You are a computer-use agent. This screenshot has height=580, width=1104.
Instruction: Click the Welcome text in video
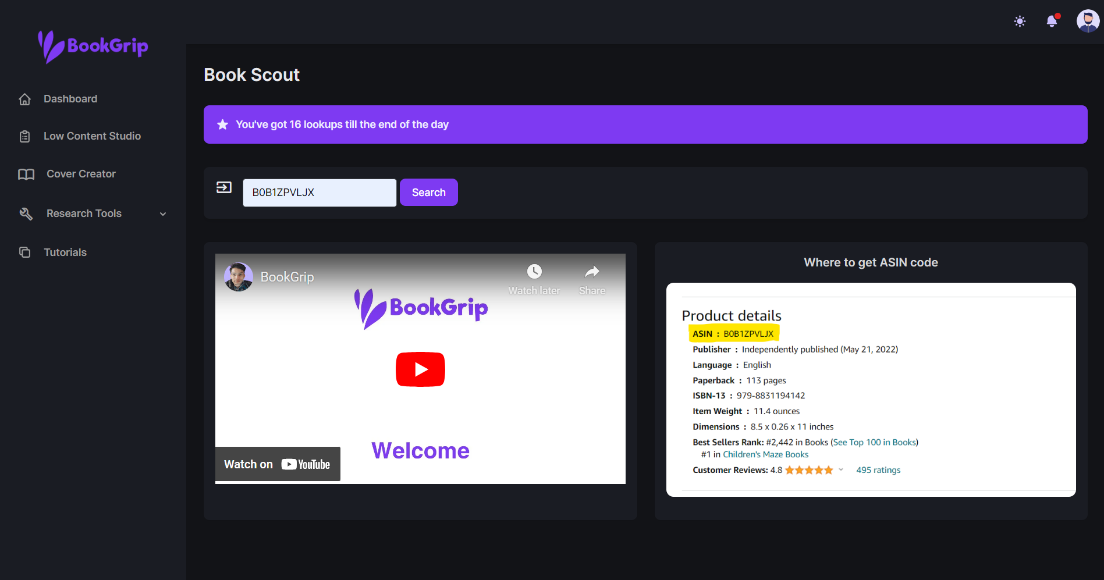click(420, 451)
